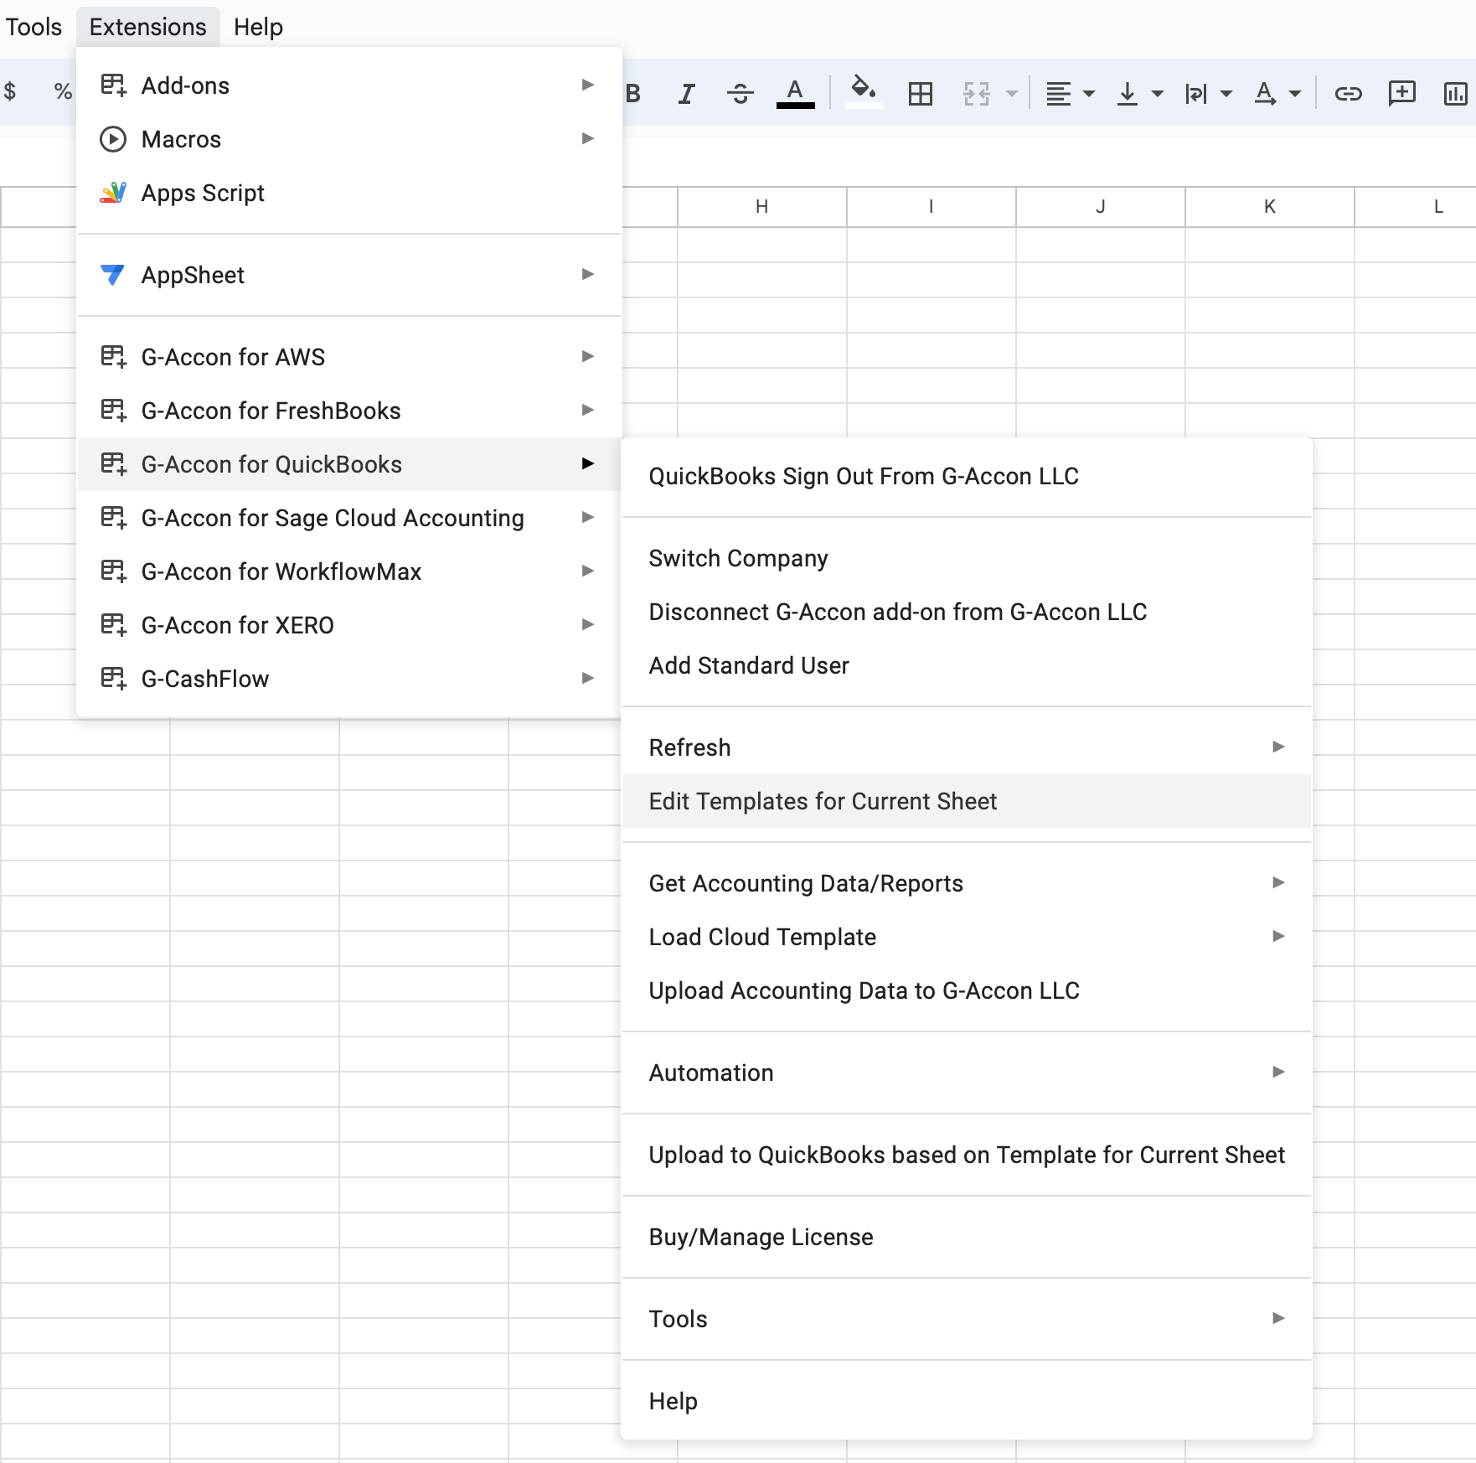Viewport: 1476px width, 1463px height.
Task: Click the merge cells icon
Action: coord(977,93)
